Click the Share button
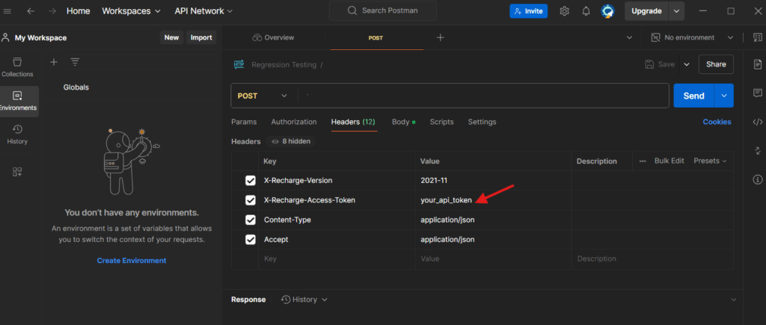Viewport: 766px width, 325px height. click(716, 64)
